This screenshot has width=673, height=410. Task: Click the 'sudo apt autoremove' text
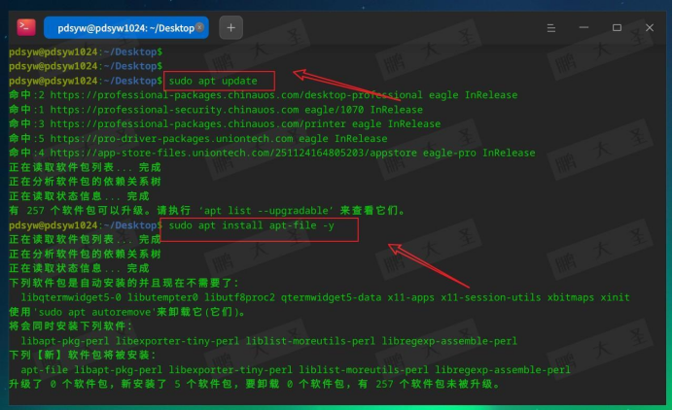(x=94, y=312)
